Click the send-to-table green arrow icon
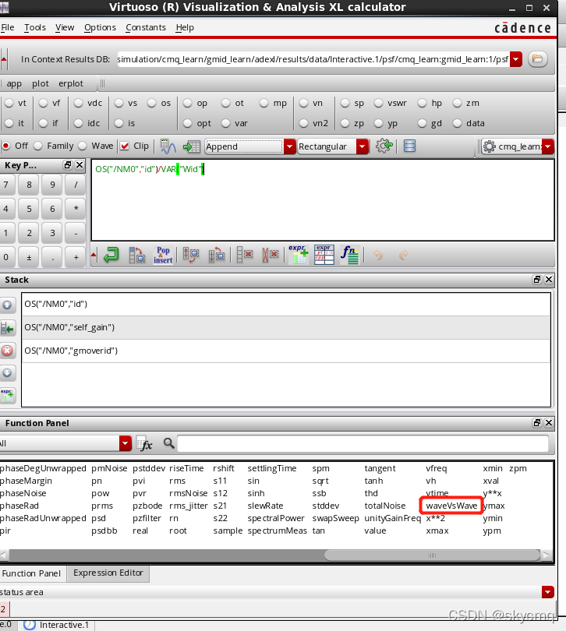Image resolution: width=566 pixels, height=631 pixels. (191, 146)
